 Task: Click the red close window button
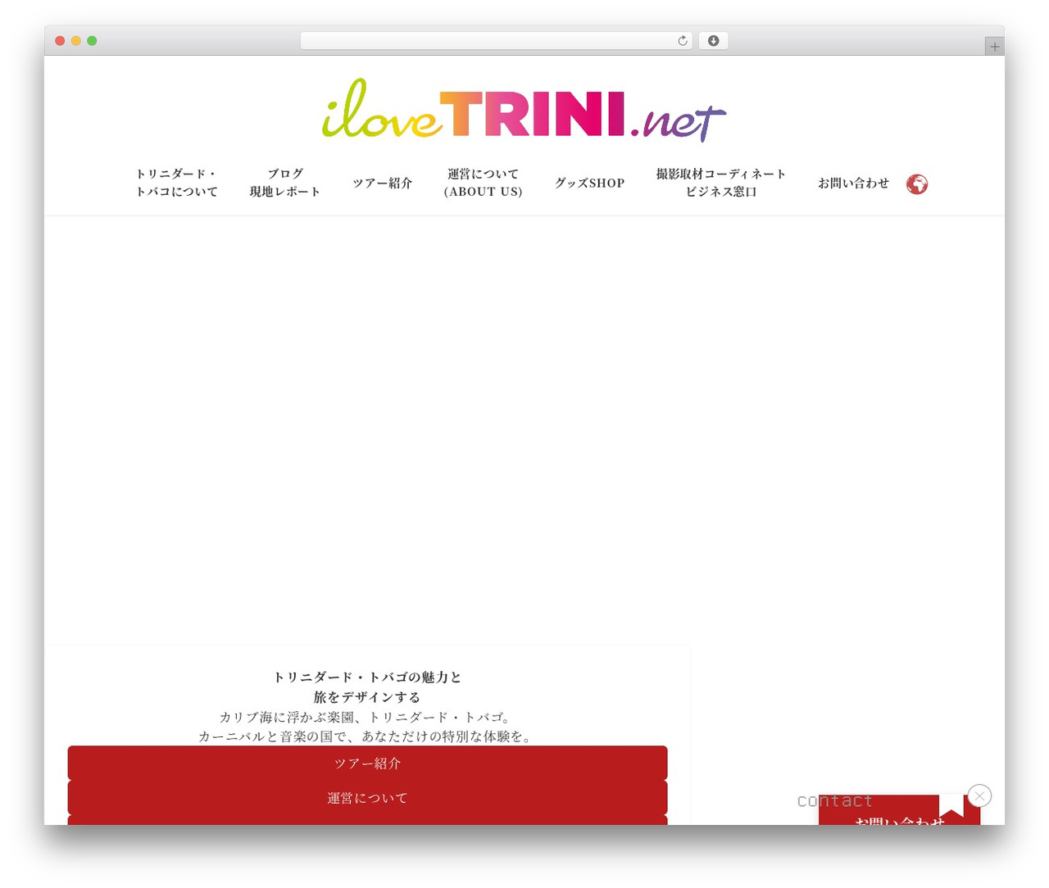coord(60,41)
